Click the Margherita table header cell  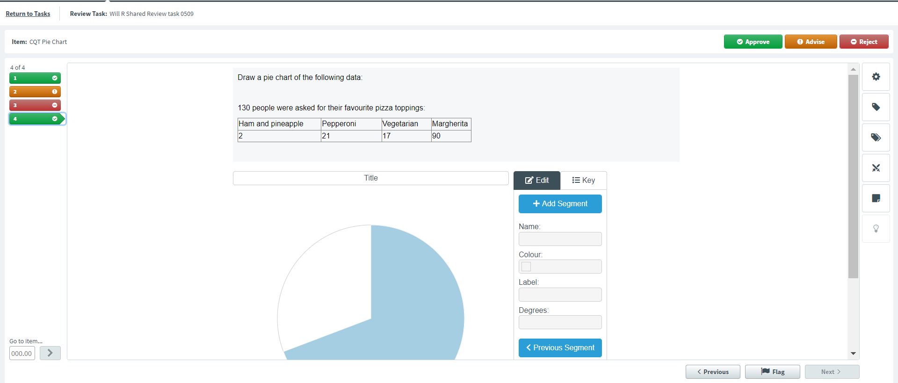tap(451, 124)
